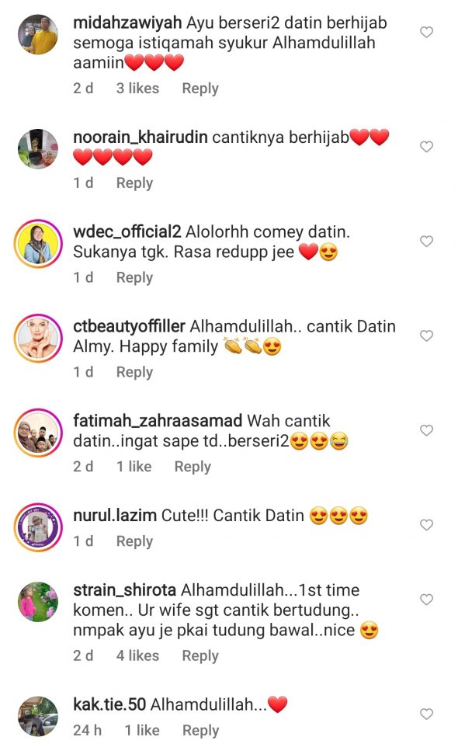Tap heart icon on noorain_khairudin's comment
The image size is (458, 751).
tap(426, 147)
